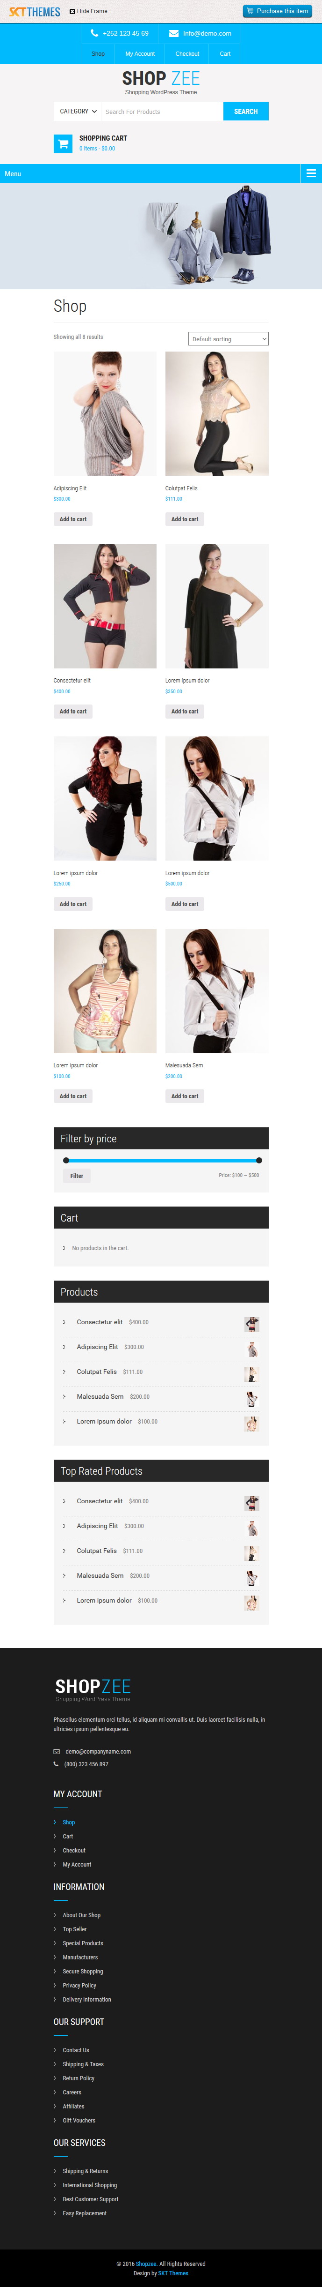Click the SEARCH button
Image resolution: width=322 pixels, height=2287 pixels.
point(246,111)
